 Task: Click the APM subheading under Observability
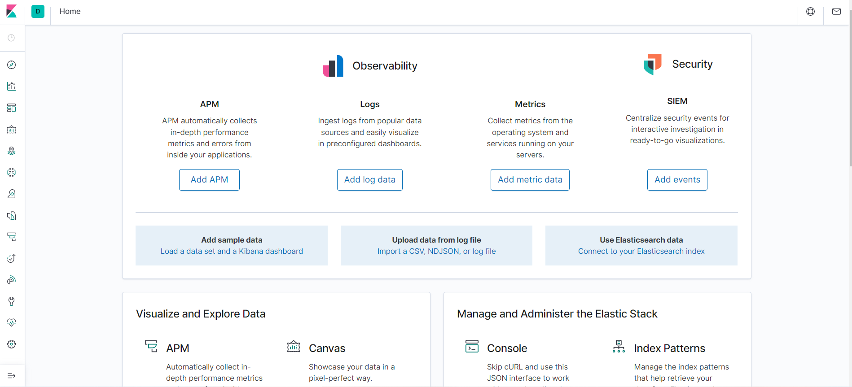coord(210,104)
